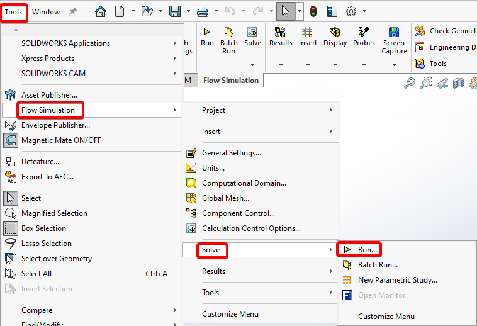Click the Zoom to Fit magnifier icon
Image resolution: width=477 pixels, height=326 pixels.
(x=410, y=82)
